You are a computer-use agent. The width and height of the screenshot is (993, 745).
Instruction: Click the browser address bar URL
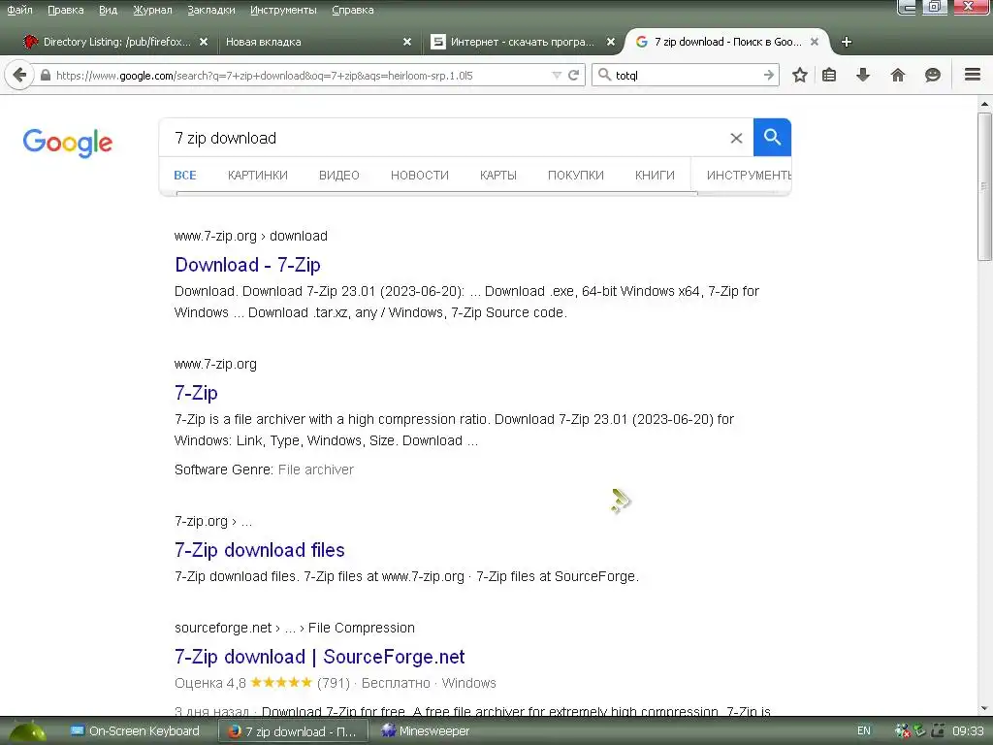pos(298,76)
